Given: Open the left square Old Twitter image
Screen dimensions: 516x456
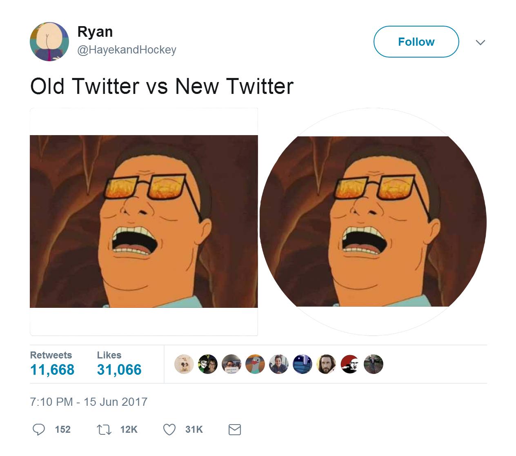Looking at the screenshot, I should (x=144, y=222).
